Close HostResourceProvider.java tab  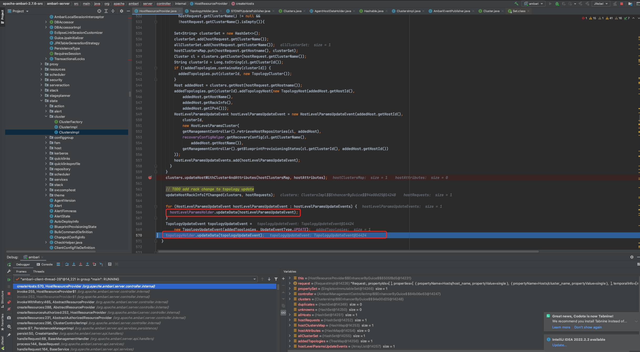(180, 11)
